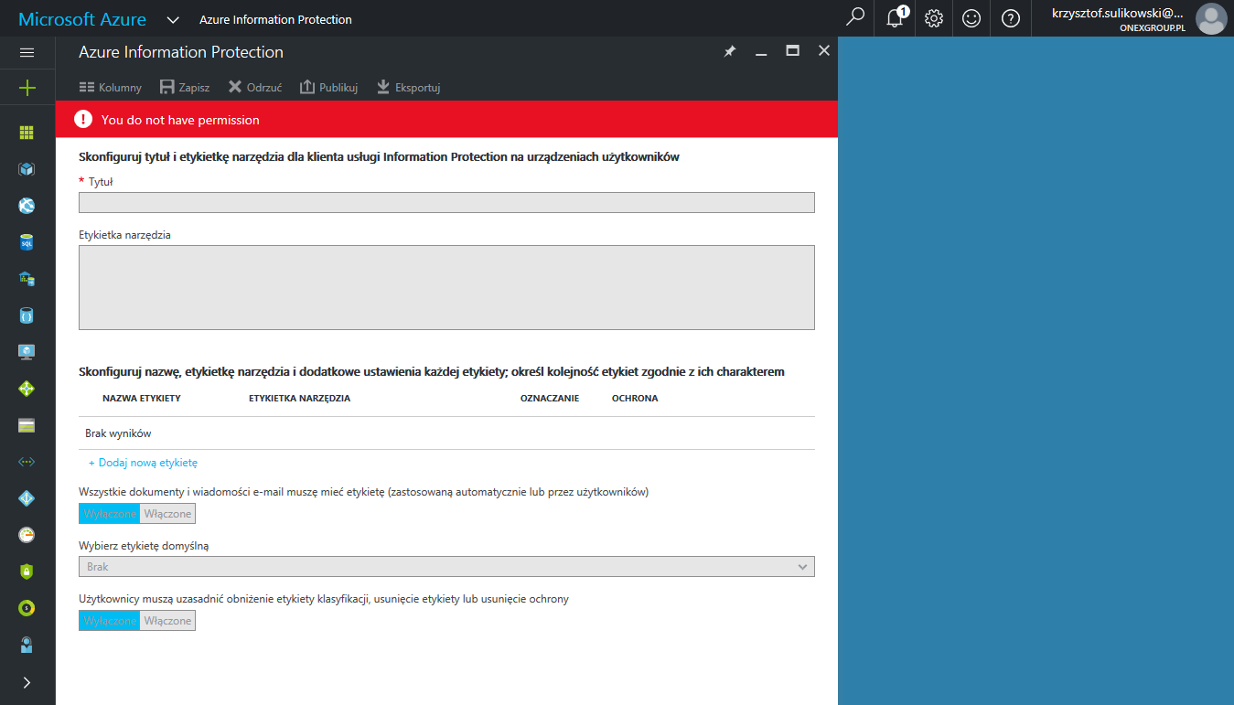This screenshot has width=1234, height=705.
Task: Set all-documents label requirement to Wyłączone
Action: coord(109,514)
